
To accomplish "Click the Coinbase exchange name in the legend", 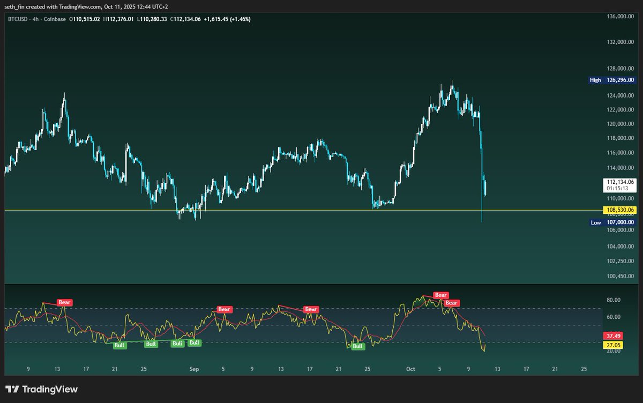I will [x=54, y=18].
